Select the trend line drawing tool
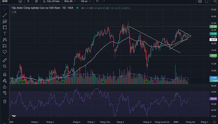Screen dimensions: 218x124 pyautogui.click(x=5, y=15)
